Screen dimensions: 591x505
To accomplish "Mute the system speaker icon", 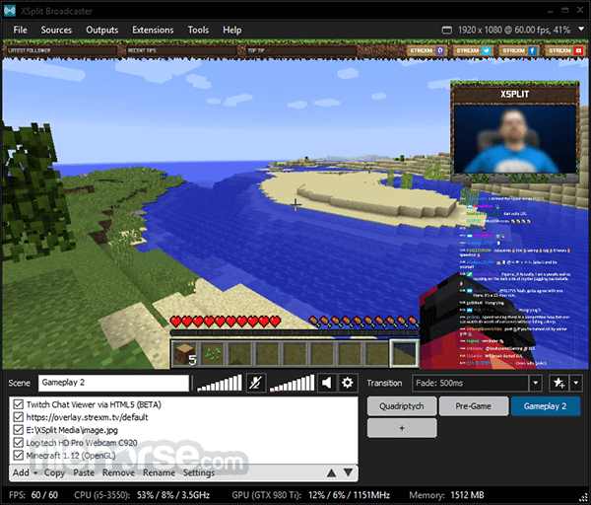I will pyautogui.click(x=326, y=383).
